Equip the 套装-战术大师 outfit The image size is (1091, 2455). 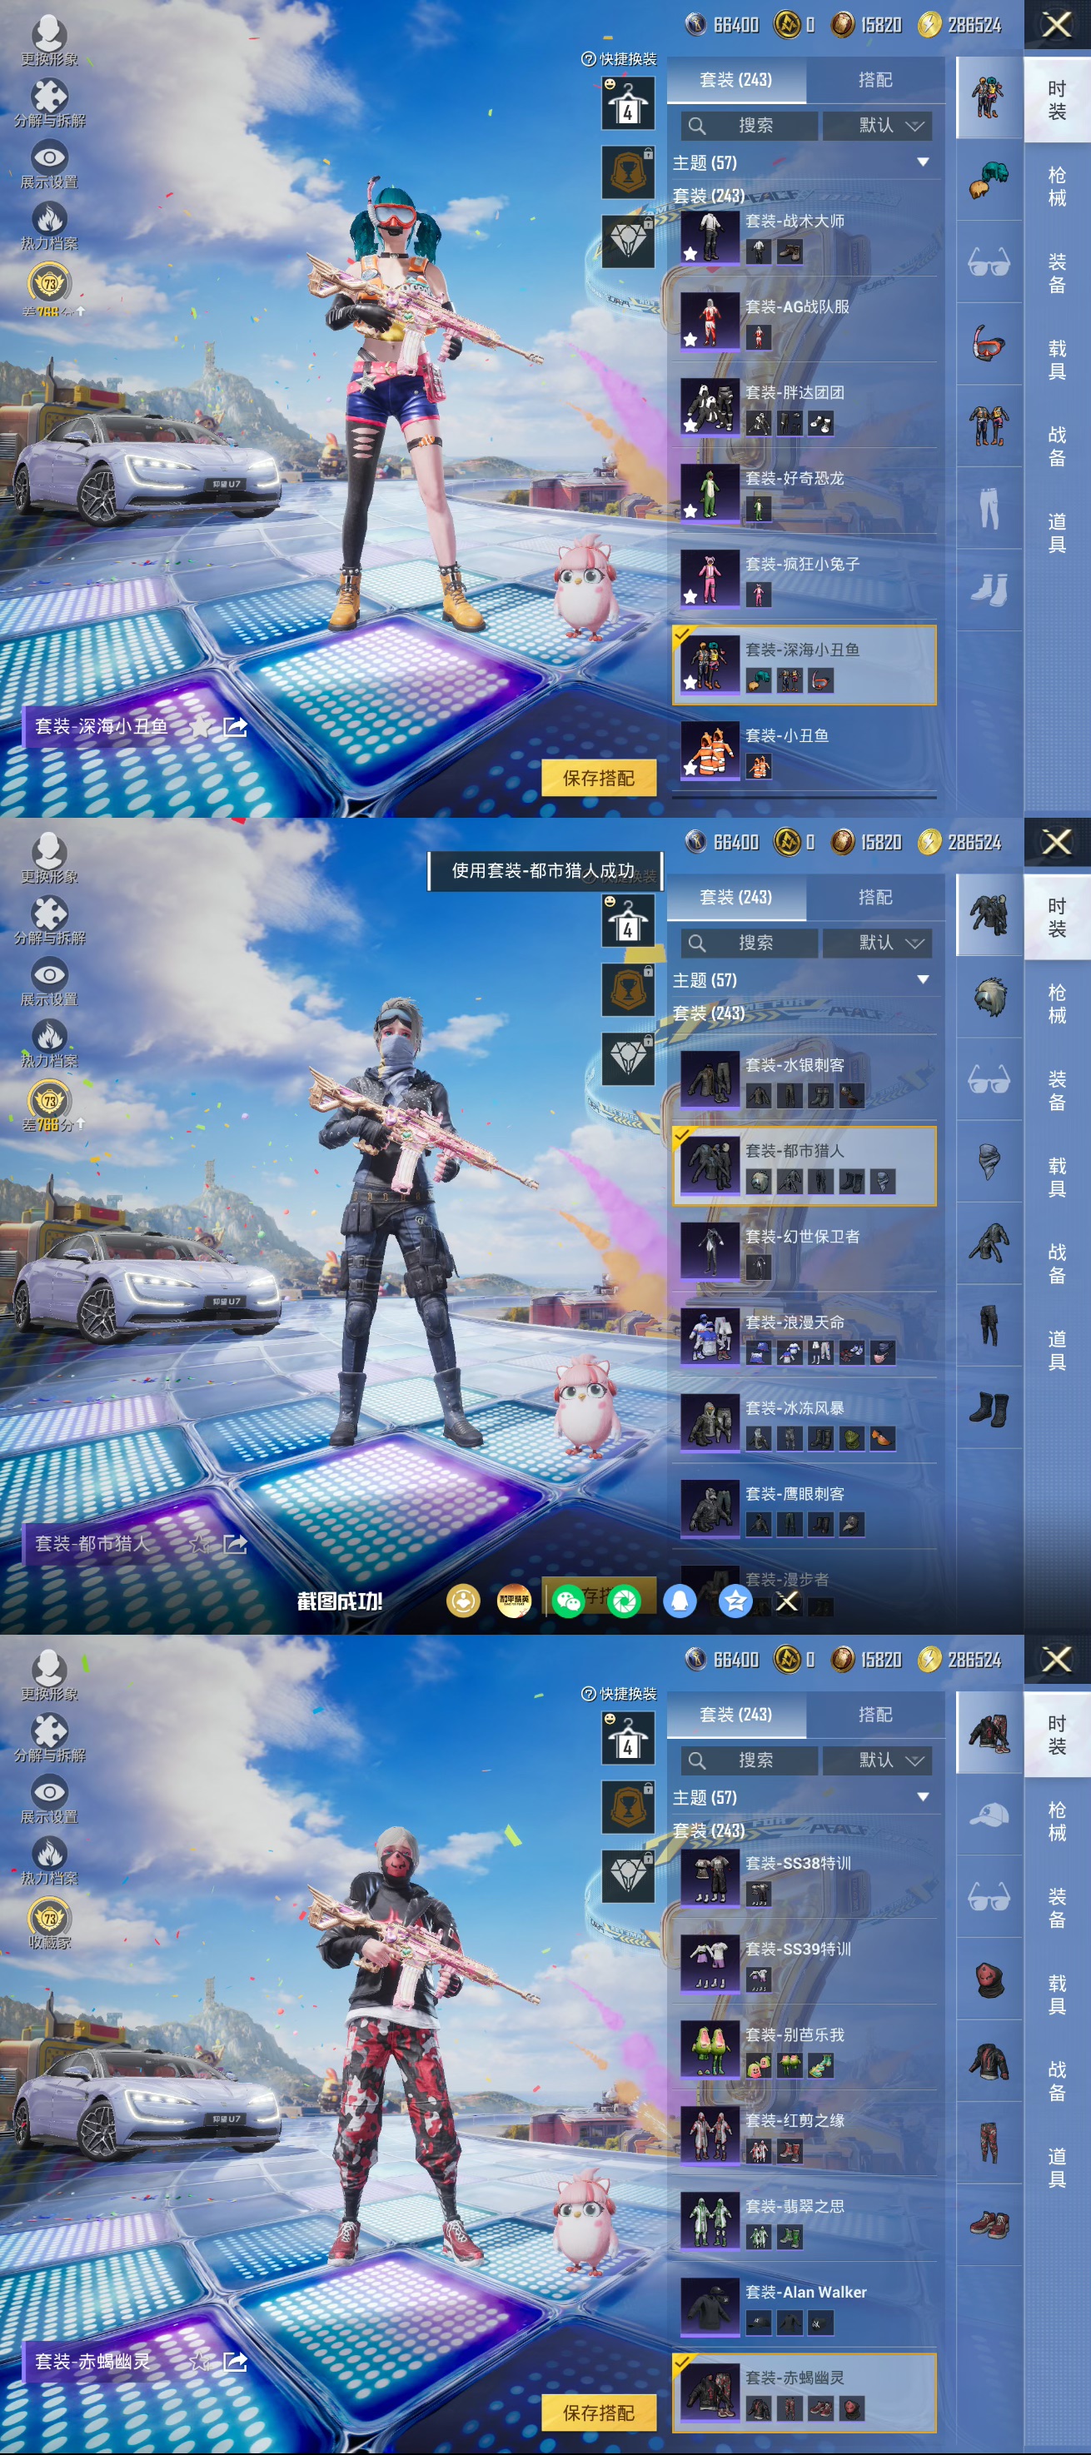(x=805, y=238)
